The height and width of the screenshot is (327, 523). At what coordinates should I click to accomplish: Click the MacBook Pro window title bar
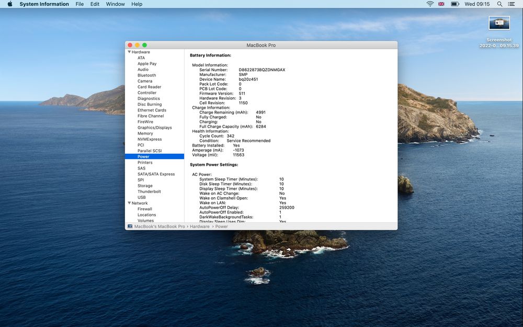tap(261, 45)
